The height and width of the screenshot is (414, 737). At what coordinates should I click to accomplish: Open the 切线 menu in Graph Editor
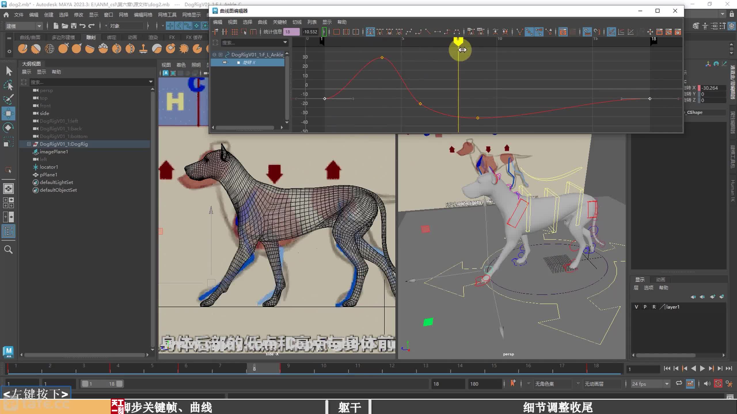click(297, 22)
